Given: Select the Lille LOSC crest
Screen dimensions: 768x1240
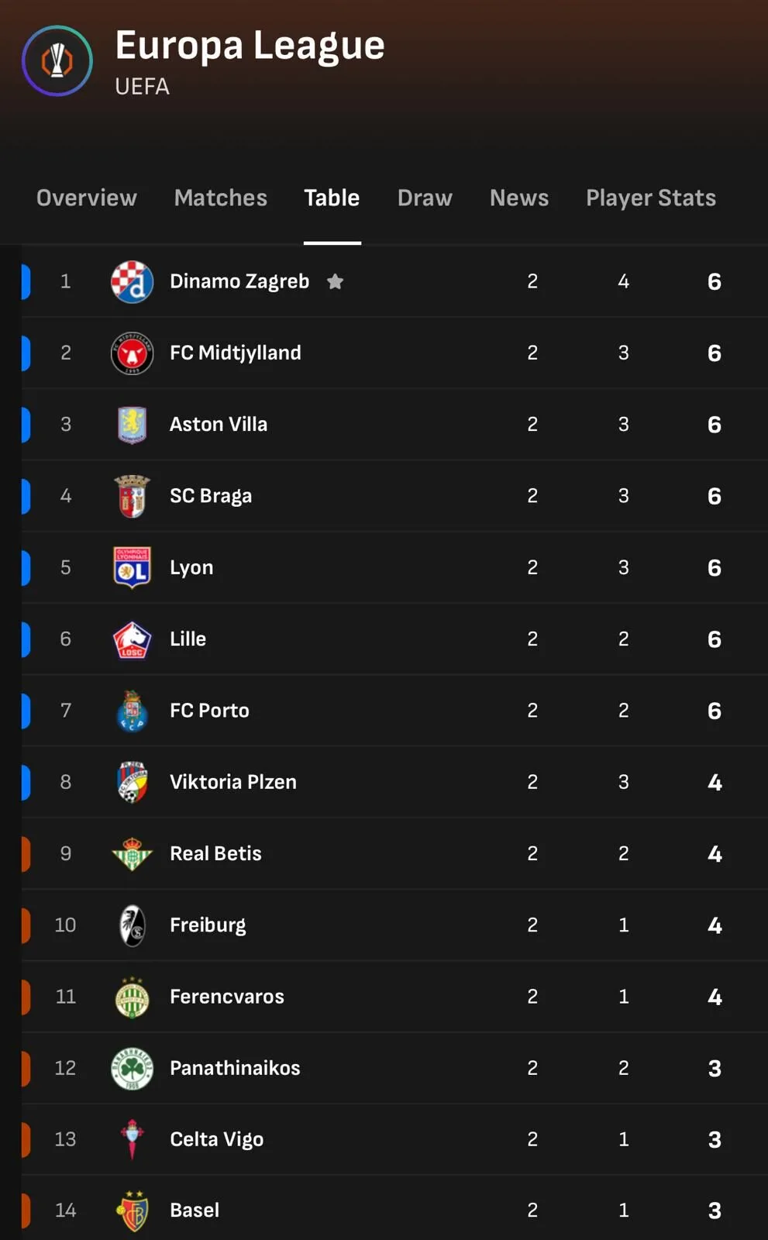Looking at the screenshot, I should coord(132,639).
